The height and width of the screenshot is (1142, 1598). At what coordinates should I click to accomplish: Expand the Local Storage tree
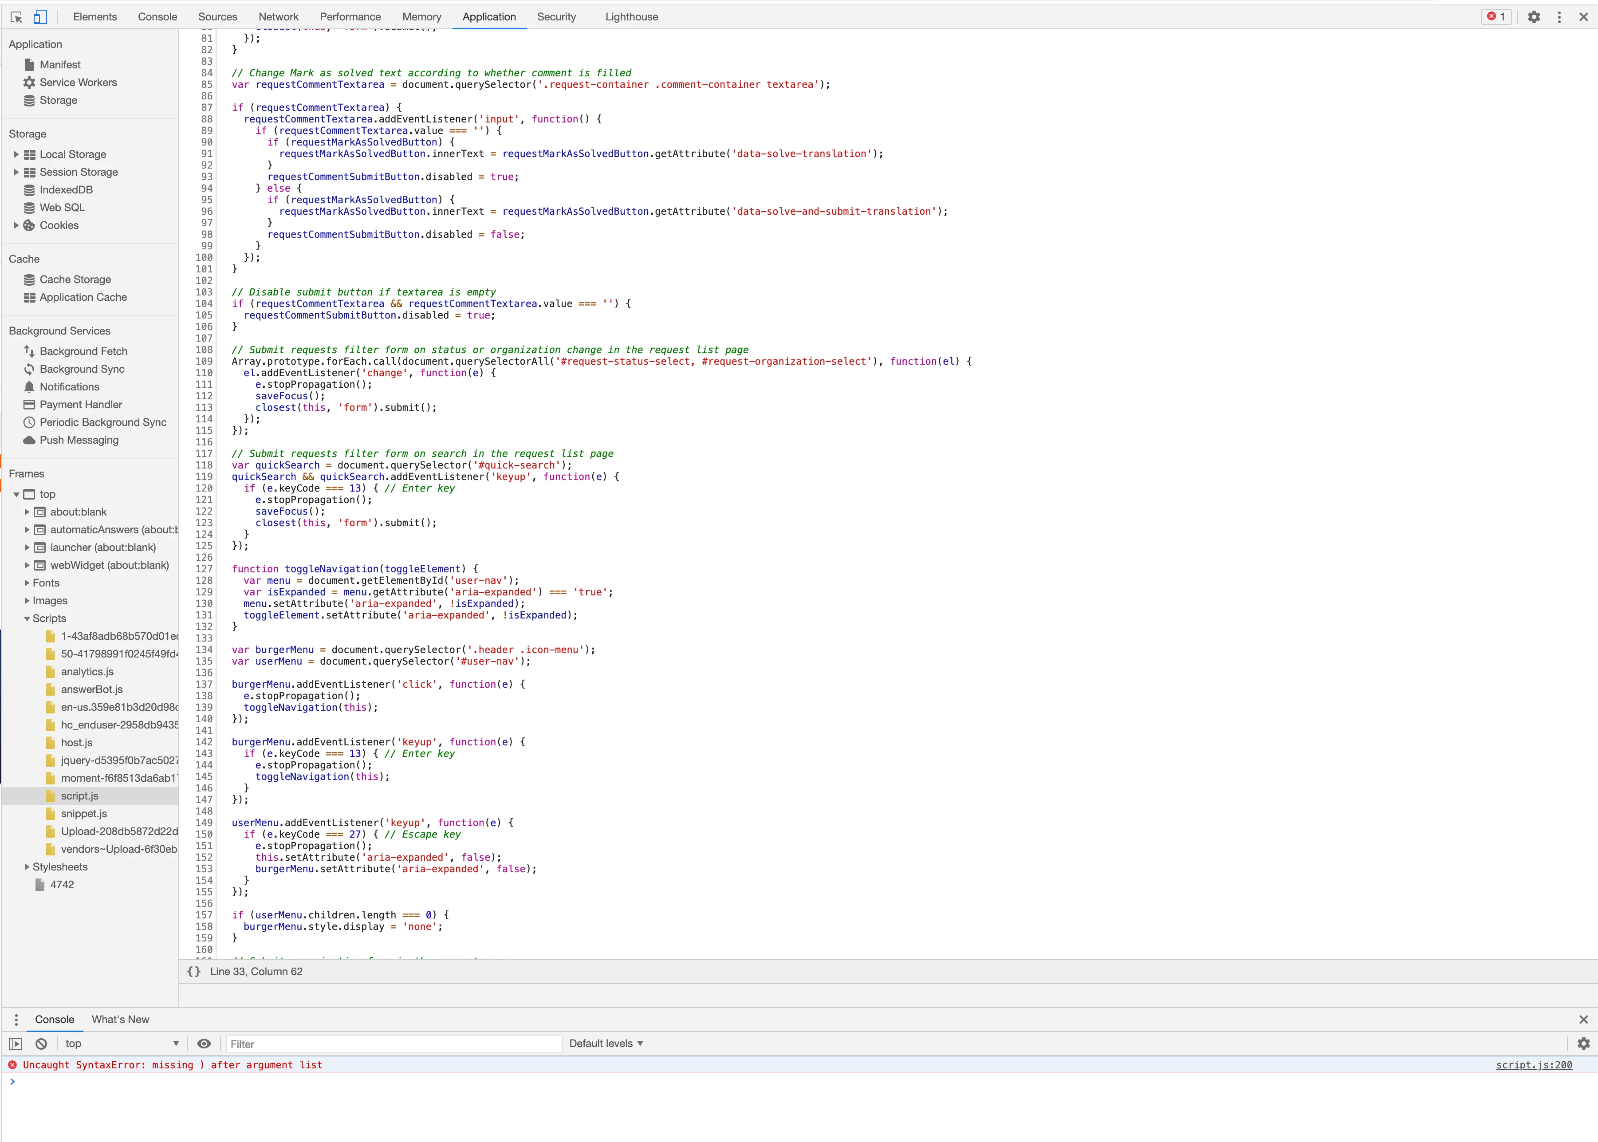click(16, 154)
